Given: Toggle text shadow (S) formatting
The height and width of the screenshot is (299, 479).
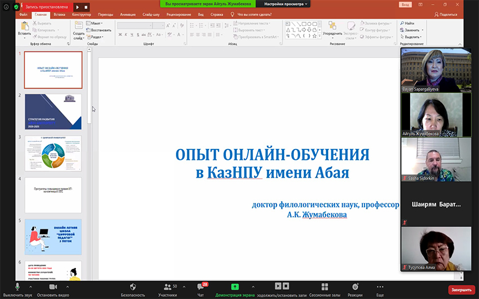Looking at the screenshot, I should pos(138,35).
